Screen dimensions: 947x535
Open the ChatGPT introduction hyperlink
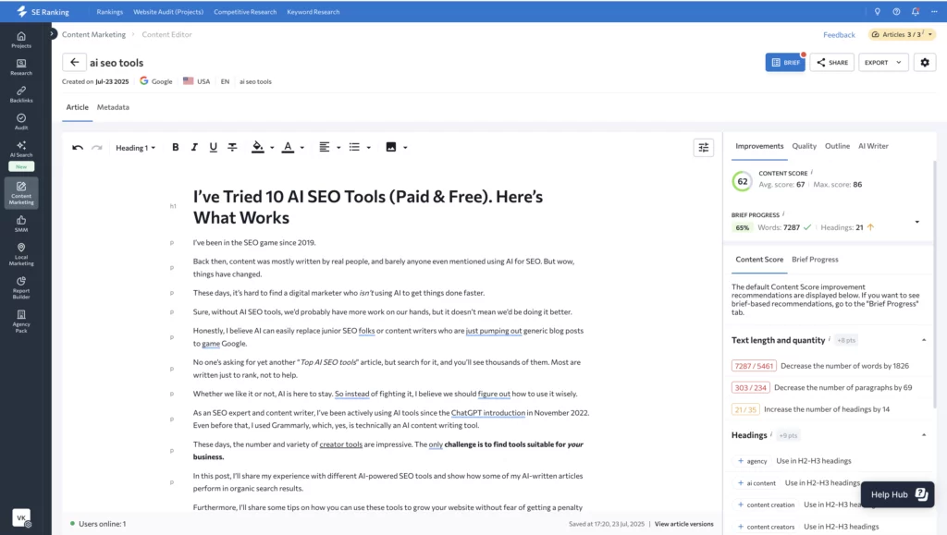[489, 413]
